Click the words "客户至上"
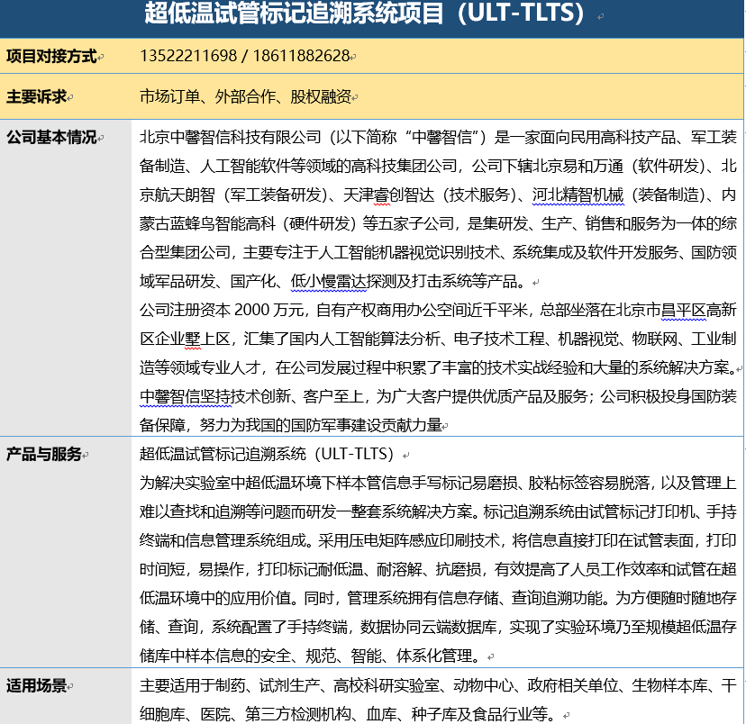Image resolution: width=746 pixels, height=724 pixels. tap(333, 396)
